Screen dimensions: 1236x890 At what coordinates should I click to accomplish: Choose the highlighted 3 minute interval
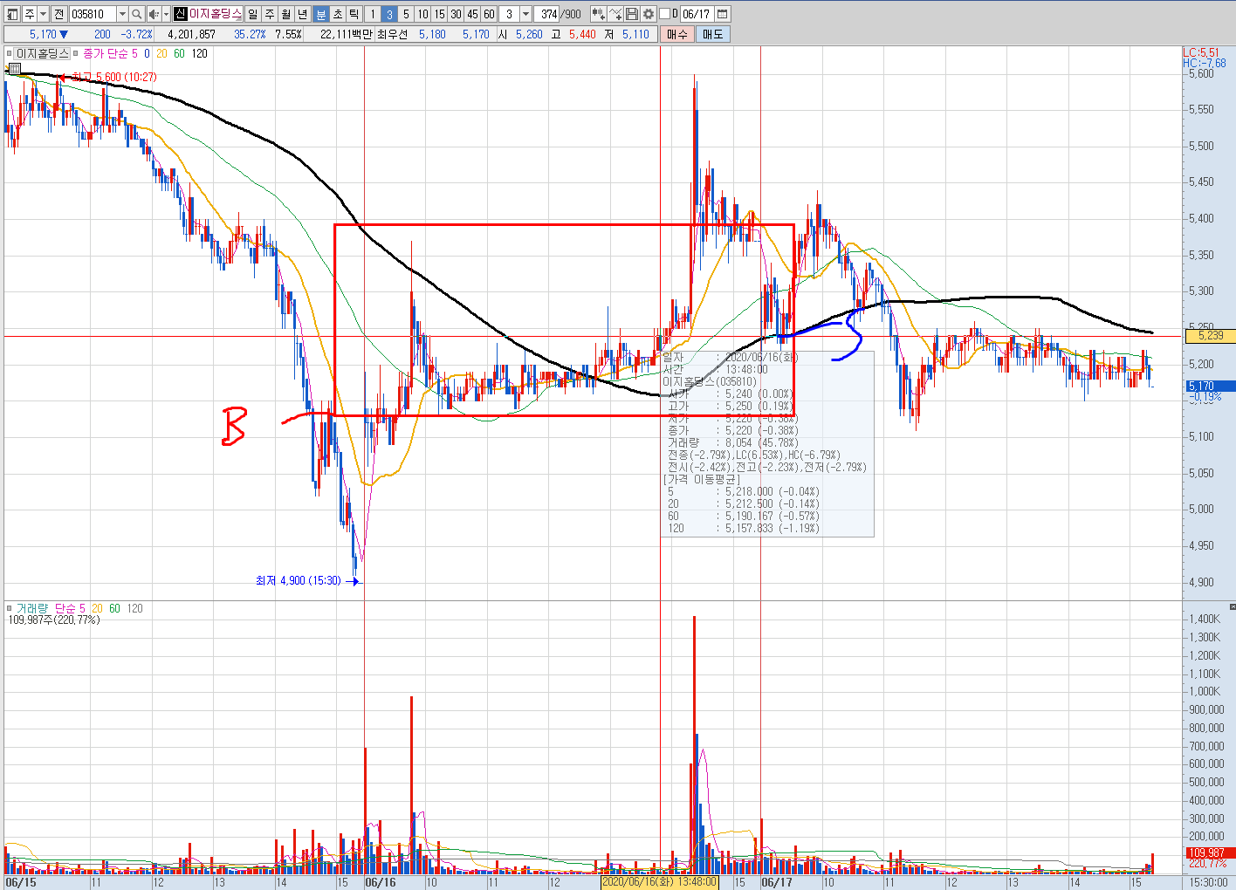(389, 14)
